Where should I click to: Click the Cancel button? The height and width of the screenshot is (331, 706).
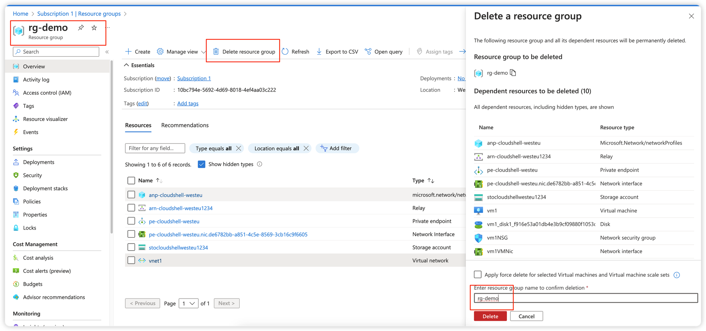pyautogui.click(x=526, y=316)
